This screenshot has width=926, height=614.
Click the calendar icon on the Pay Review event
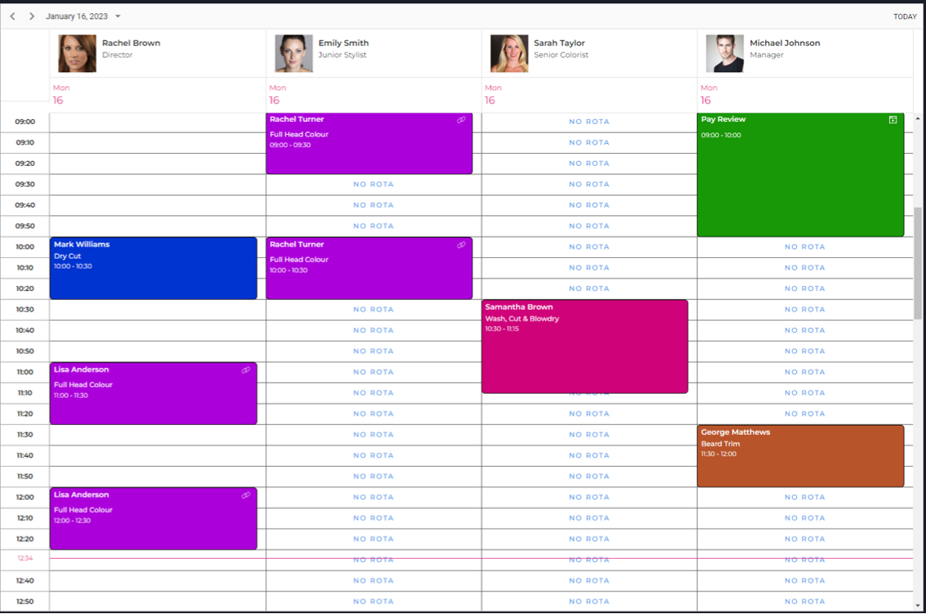(892, 119)
